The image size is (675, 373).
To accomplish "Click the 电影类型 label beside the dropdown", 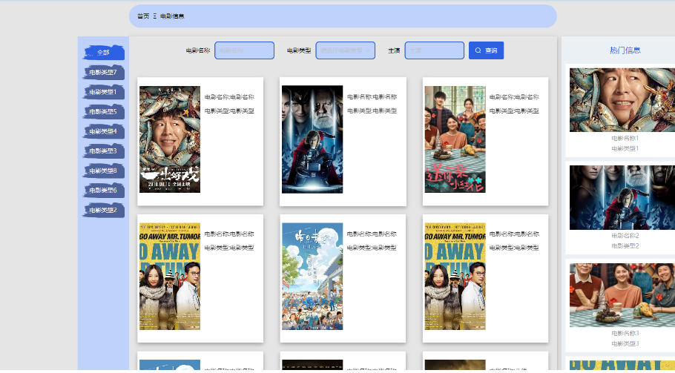I will 299,50.
